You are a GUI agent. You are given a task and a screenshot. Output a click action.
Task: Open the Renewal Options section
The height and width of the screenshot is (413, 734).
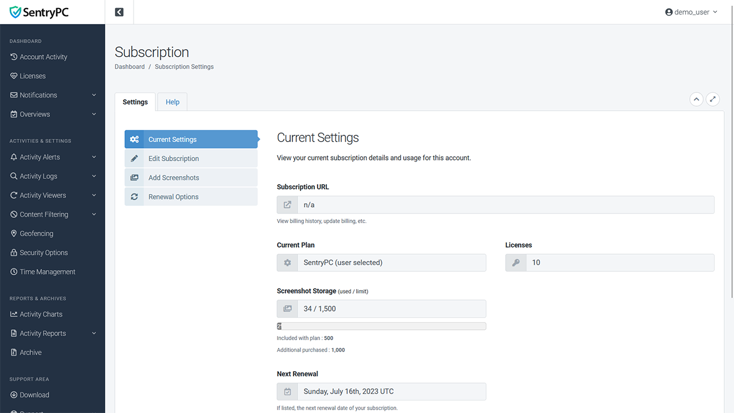tap(191, 197)
